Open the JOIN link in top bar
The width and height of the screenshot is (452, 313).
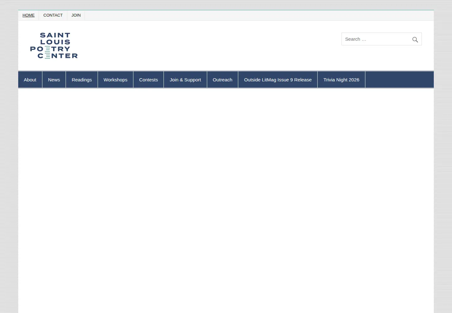click(x=76, y=15)
